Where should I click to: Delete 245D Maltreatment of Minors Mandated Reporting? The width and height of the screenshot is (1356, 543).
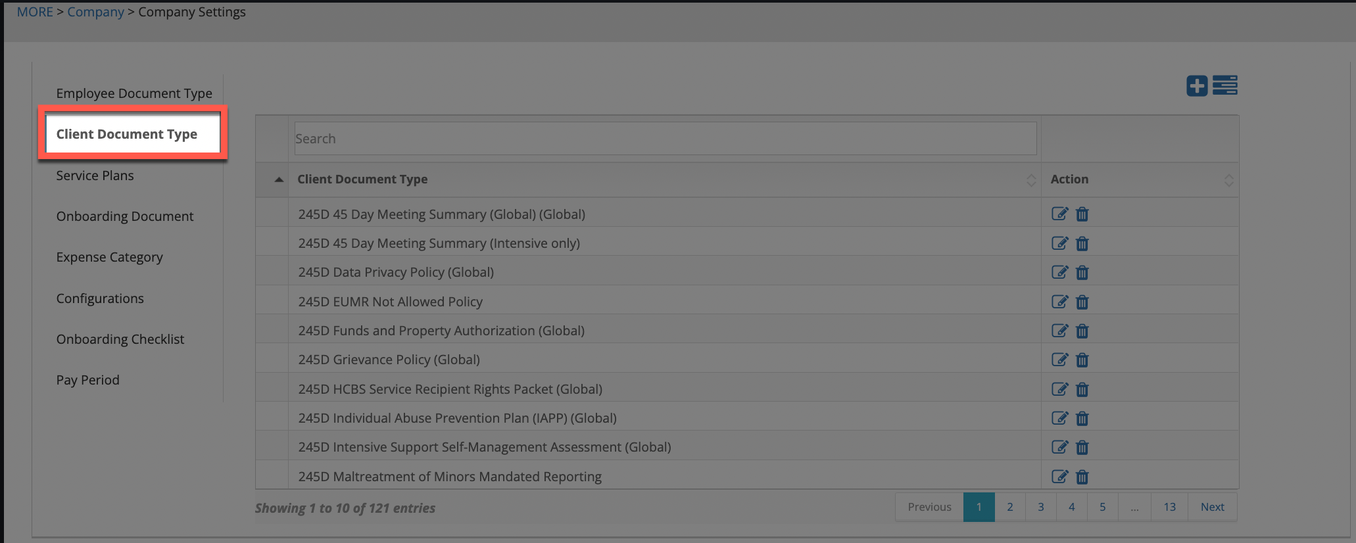coord(1082,477)
